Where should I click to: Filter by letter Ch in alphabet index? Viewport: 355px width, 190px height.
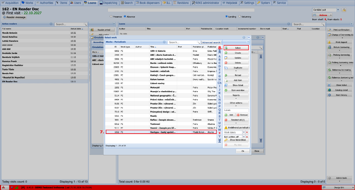219,83
